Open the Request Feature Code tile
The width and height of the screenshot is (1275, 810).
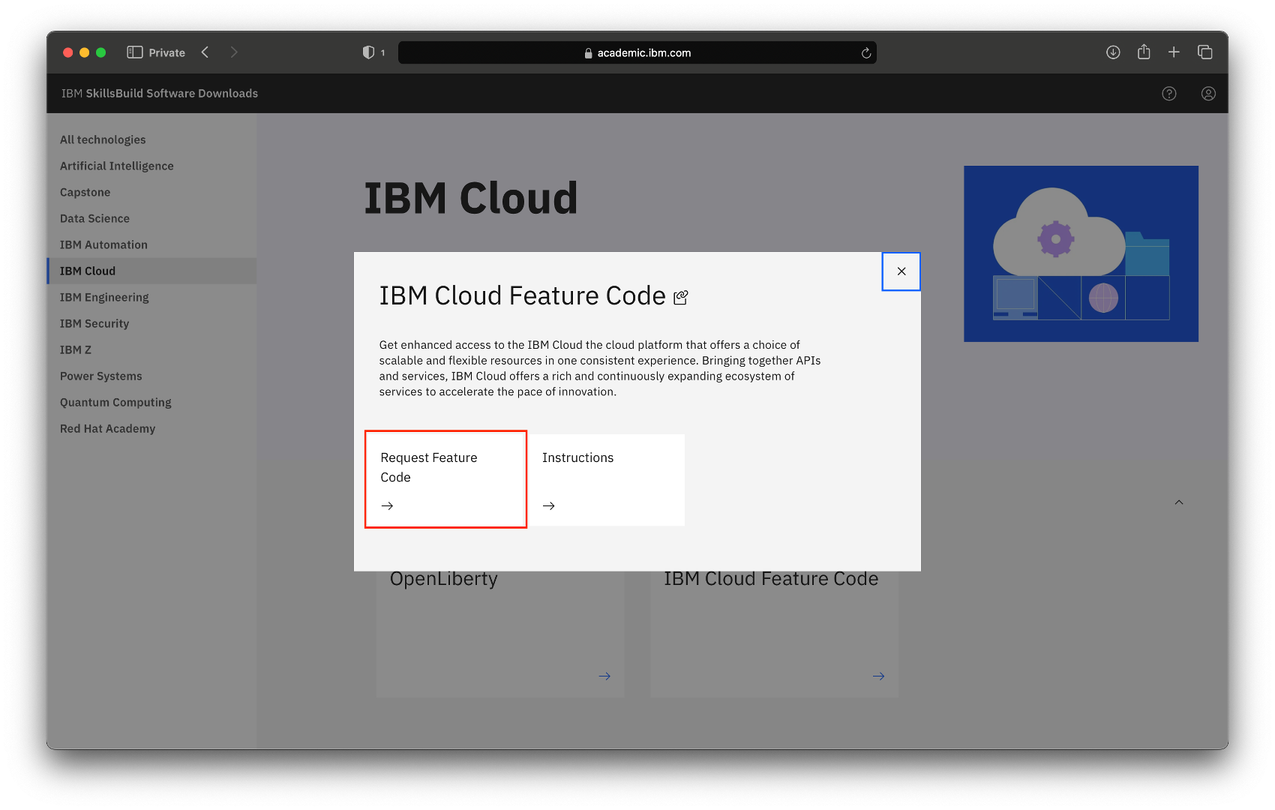click(x=445, y=479)
